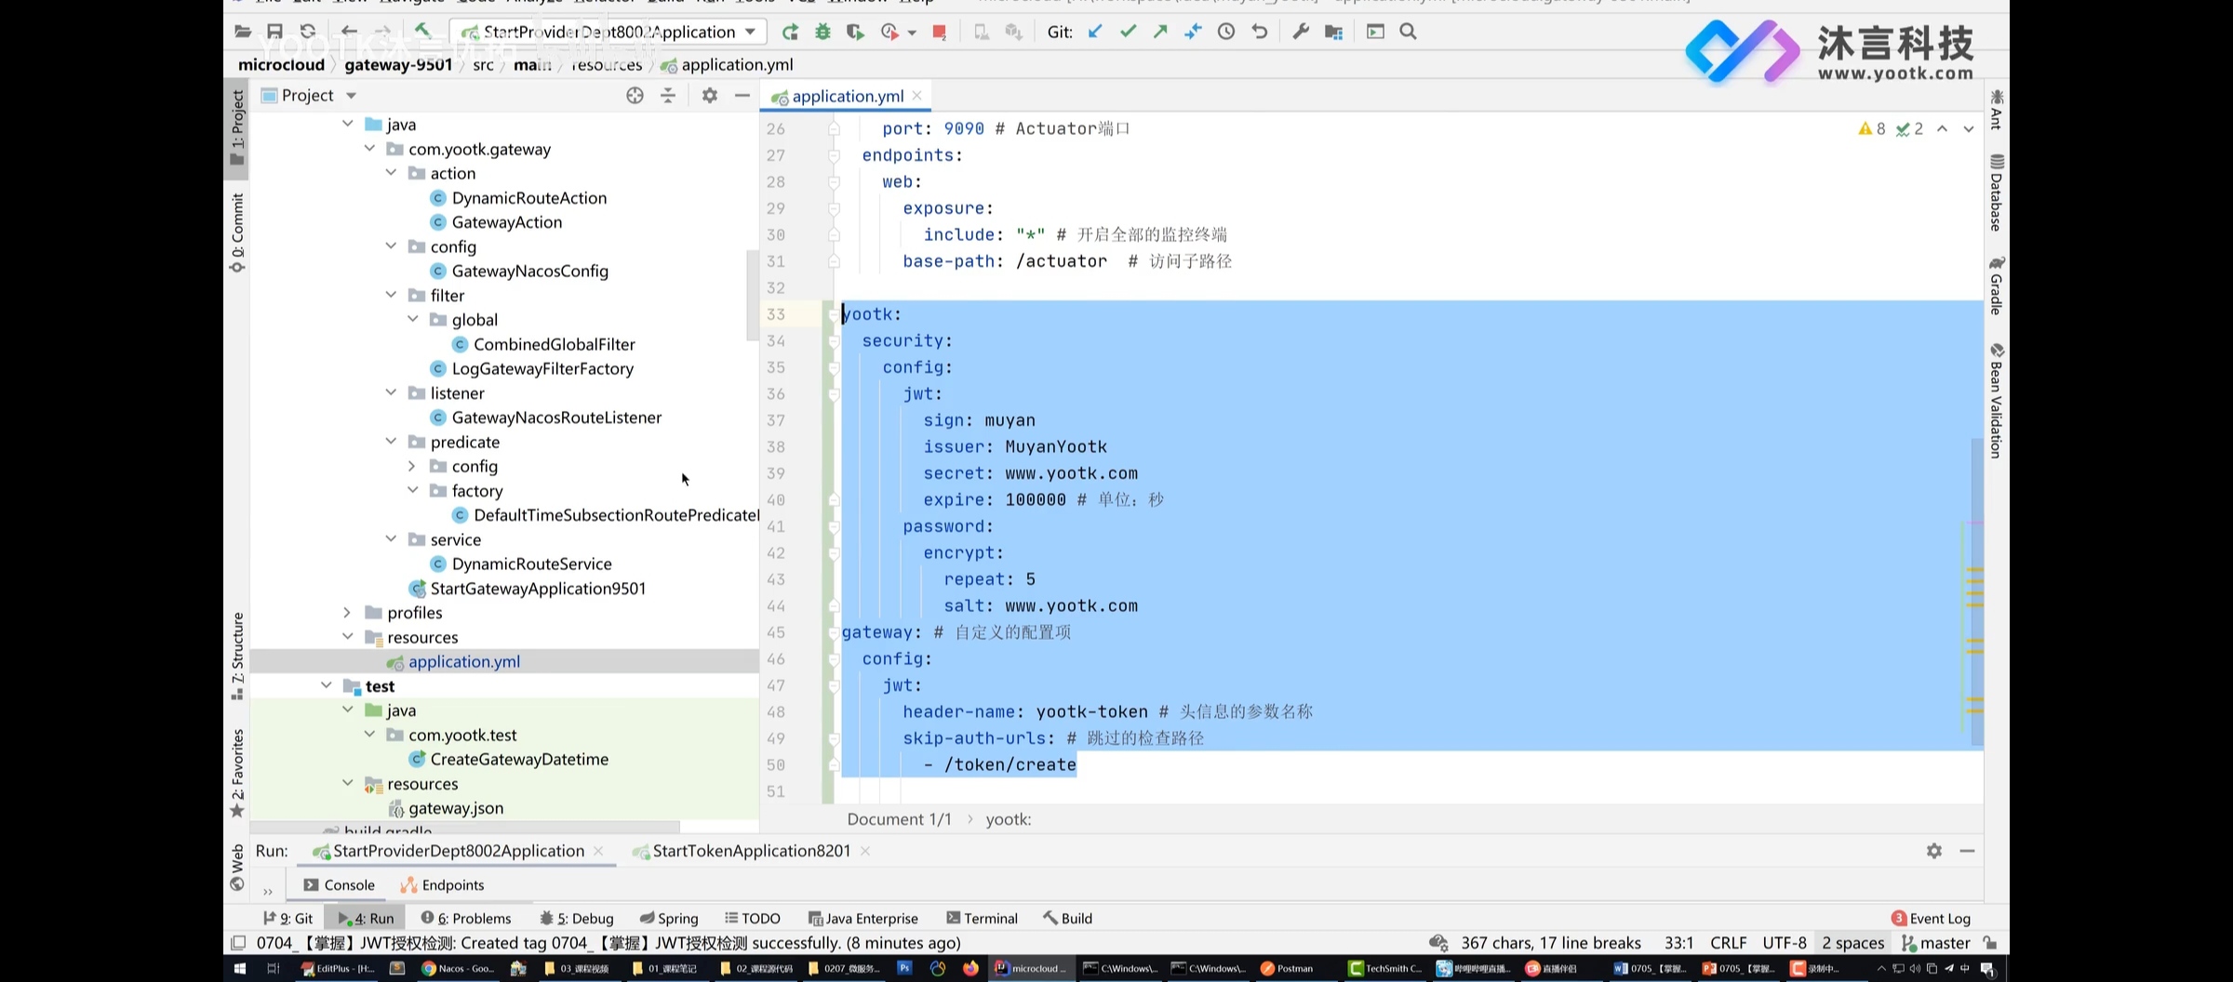This screenshot has width=2233, height=982.
Task: Git update project blue arrow icon
Action: click(x=1095, y=32)
